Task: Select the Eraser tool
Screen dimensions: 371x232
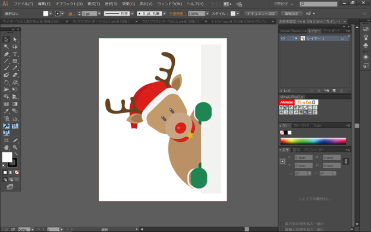Action: [15, 75]
